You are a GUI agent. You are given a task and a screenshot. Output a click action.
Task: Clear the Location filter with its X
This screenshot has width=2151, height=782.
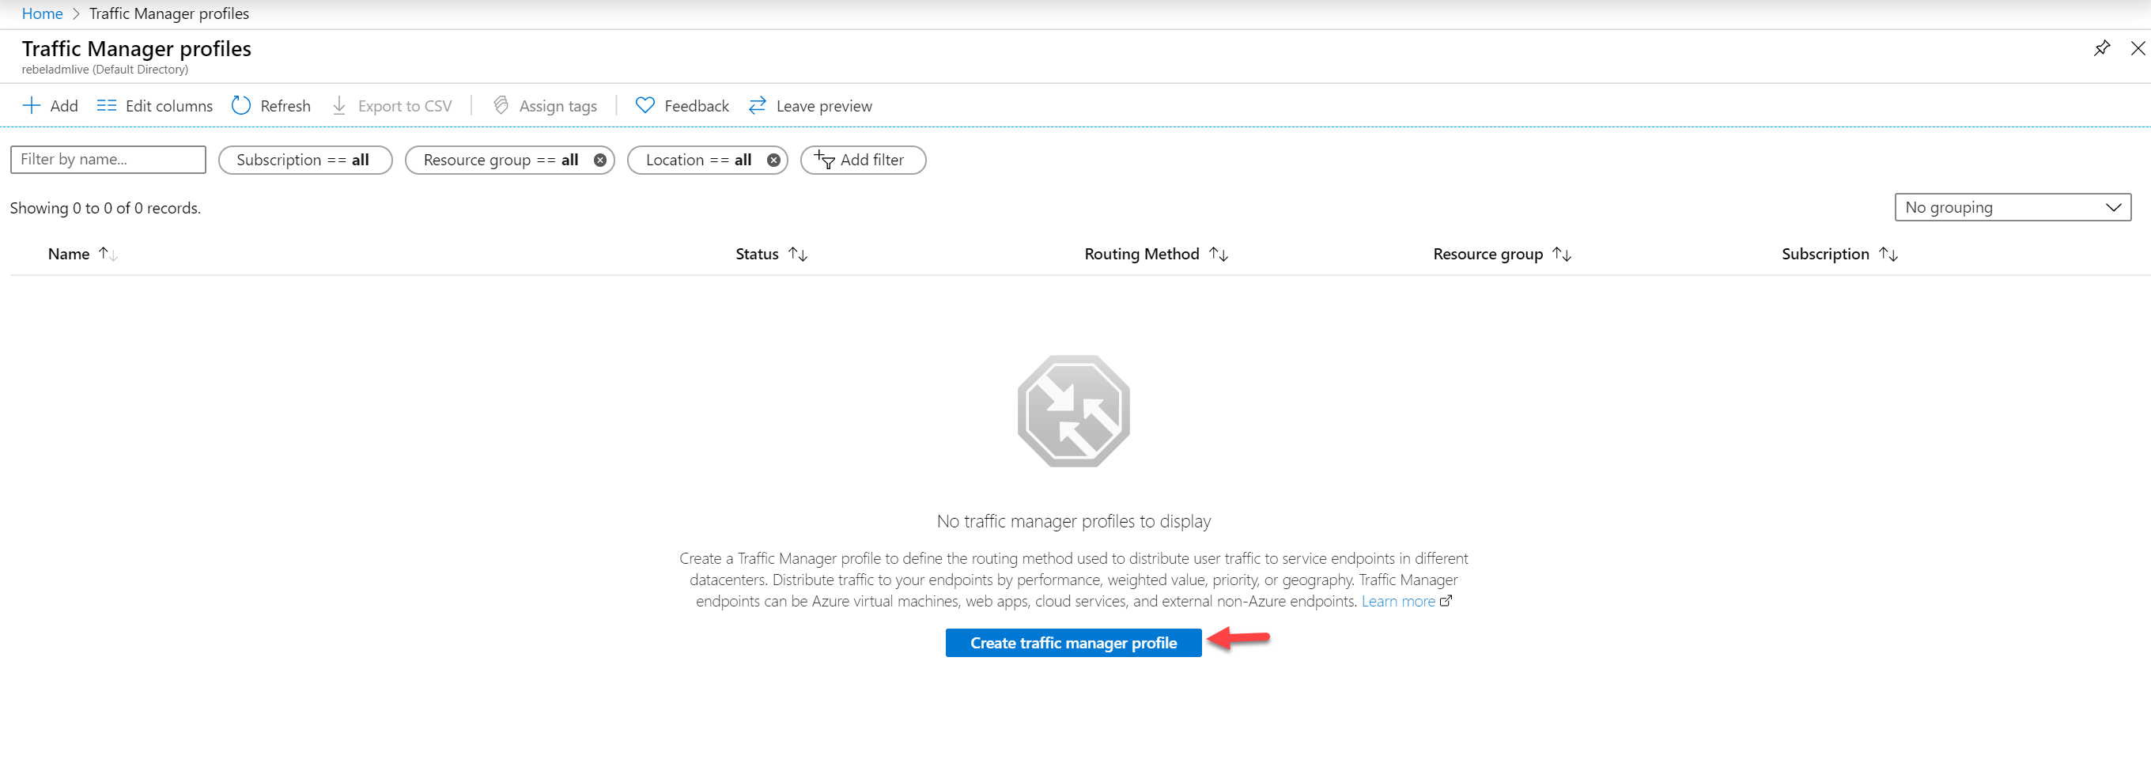click(773, 160)
